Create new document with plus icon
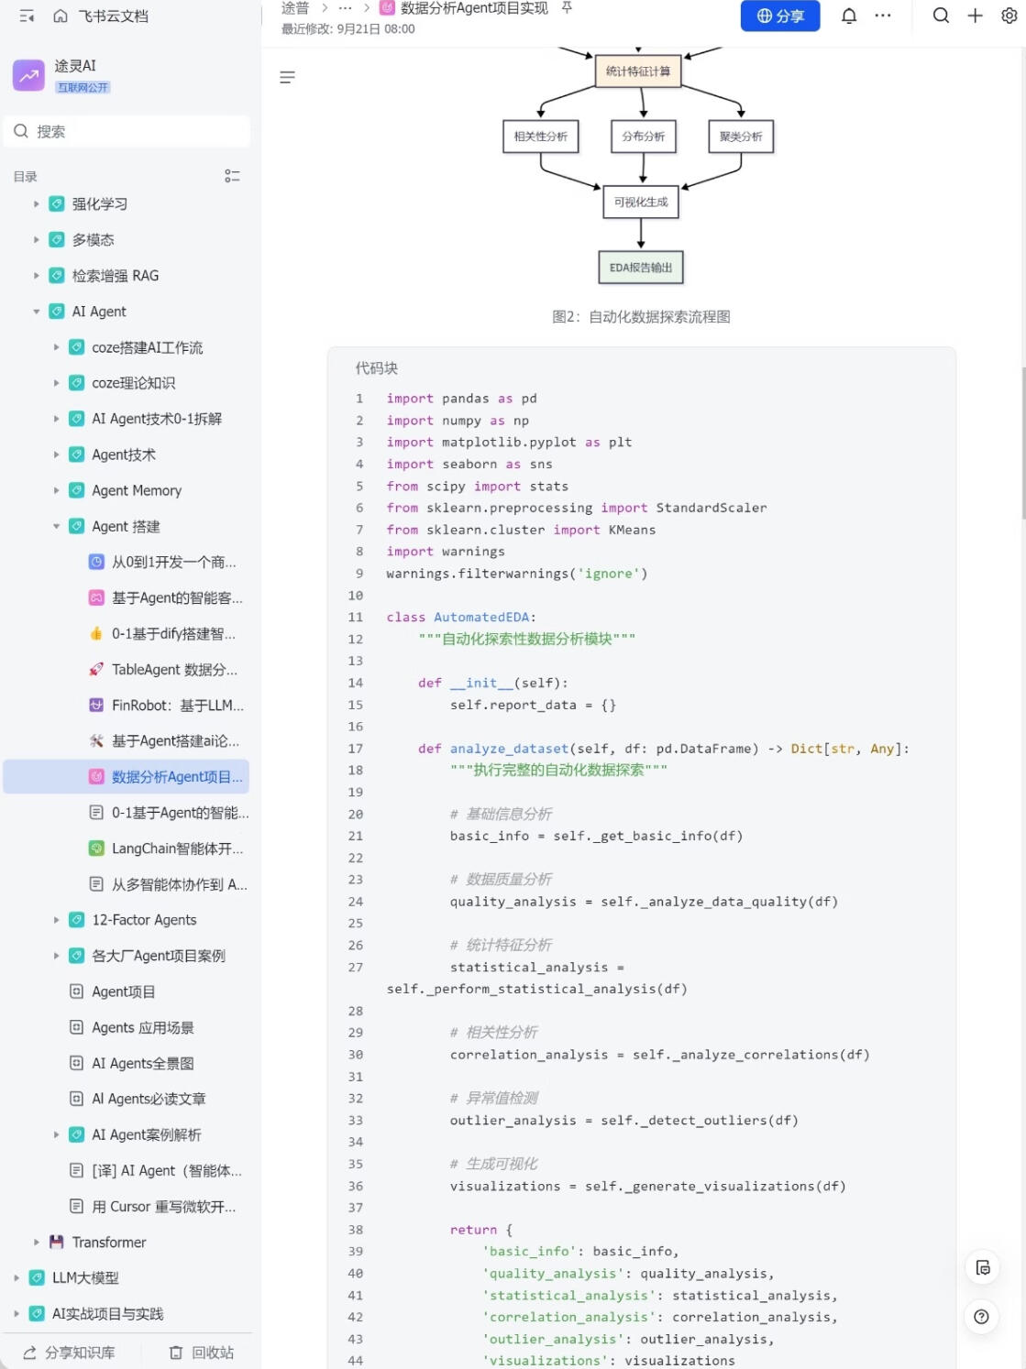The image size is (1026, 1369). (975, 16)
